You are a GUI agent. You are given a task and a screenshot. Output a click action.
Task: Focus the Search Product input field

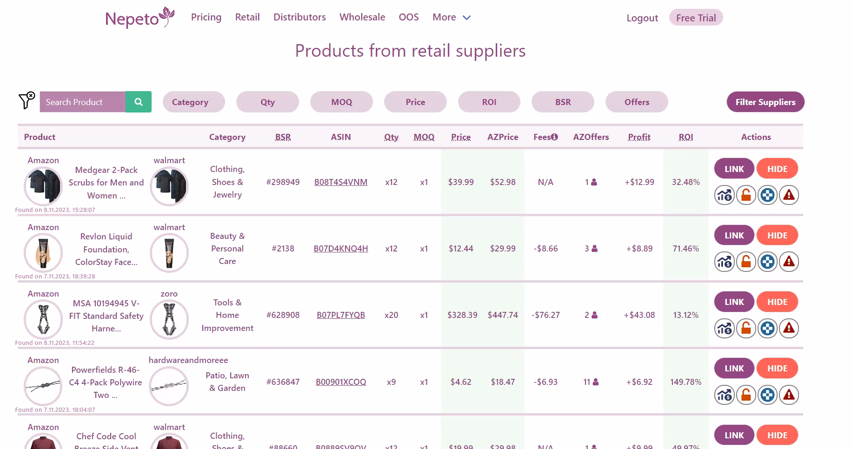tap(83, 102)
